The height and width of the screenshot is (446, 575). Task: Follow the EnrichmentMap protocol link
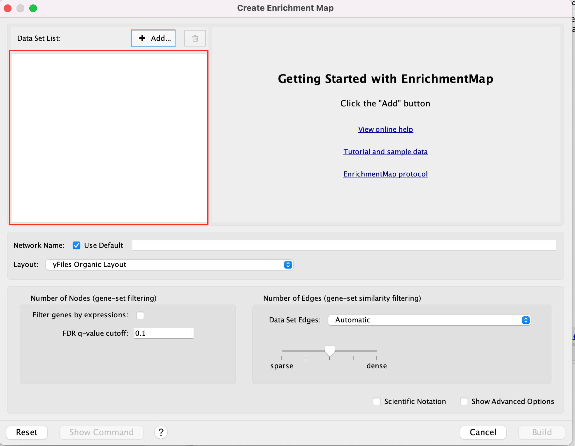tap(385, 174)
